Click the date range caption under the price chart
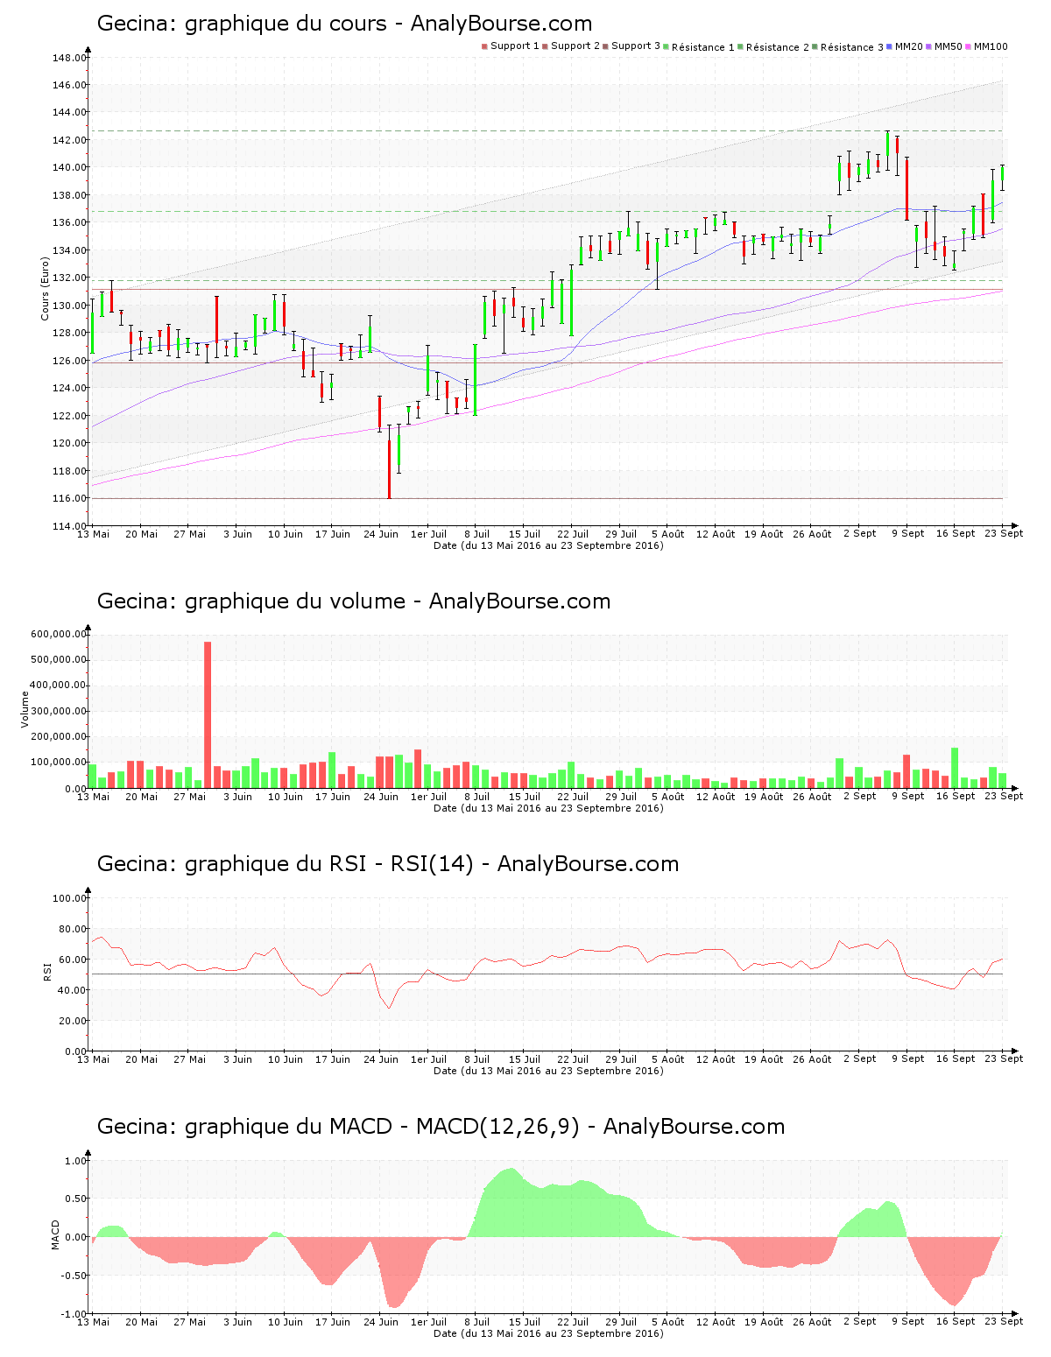 click(x=549, y=545)
